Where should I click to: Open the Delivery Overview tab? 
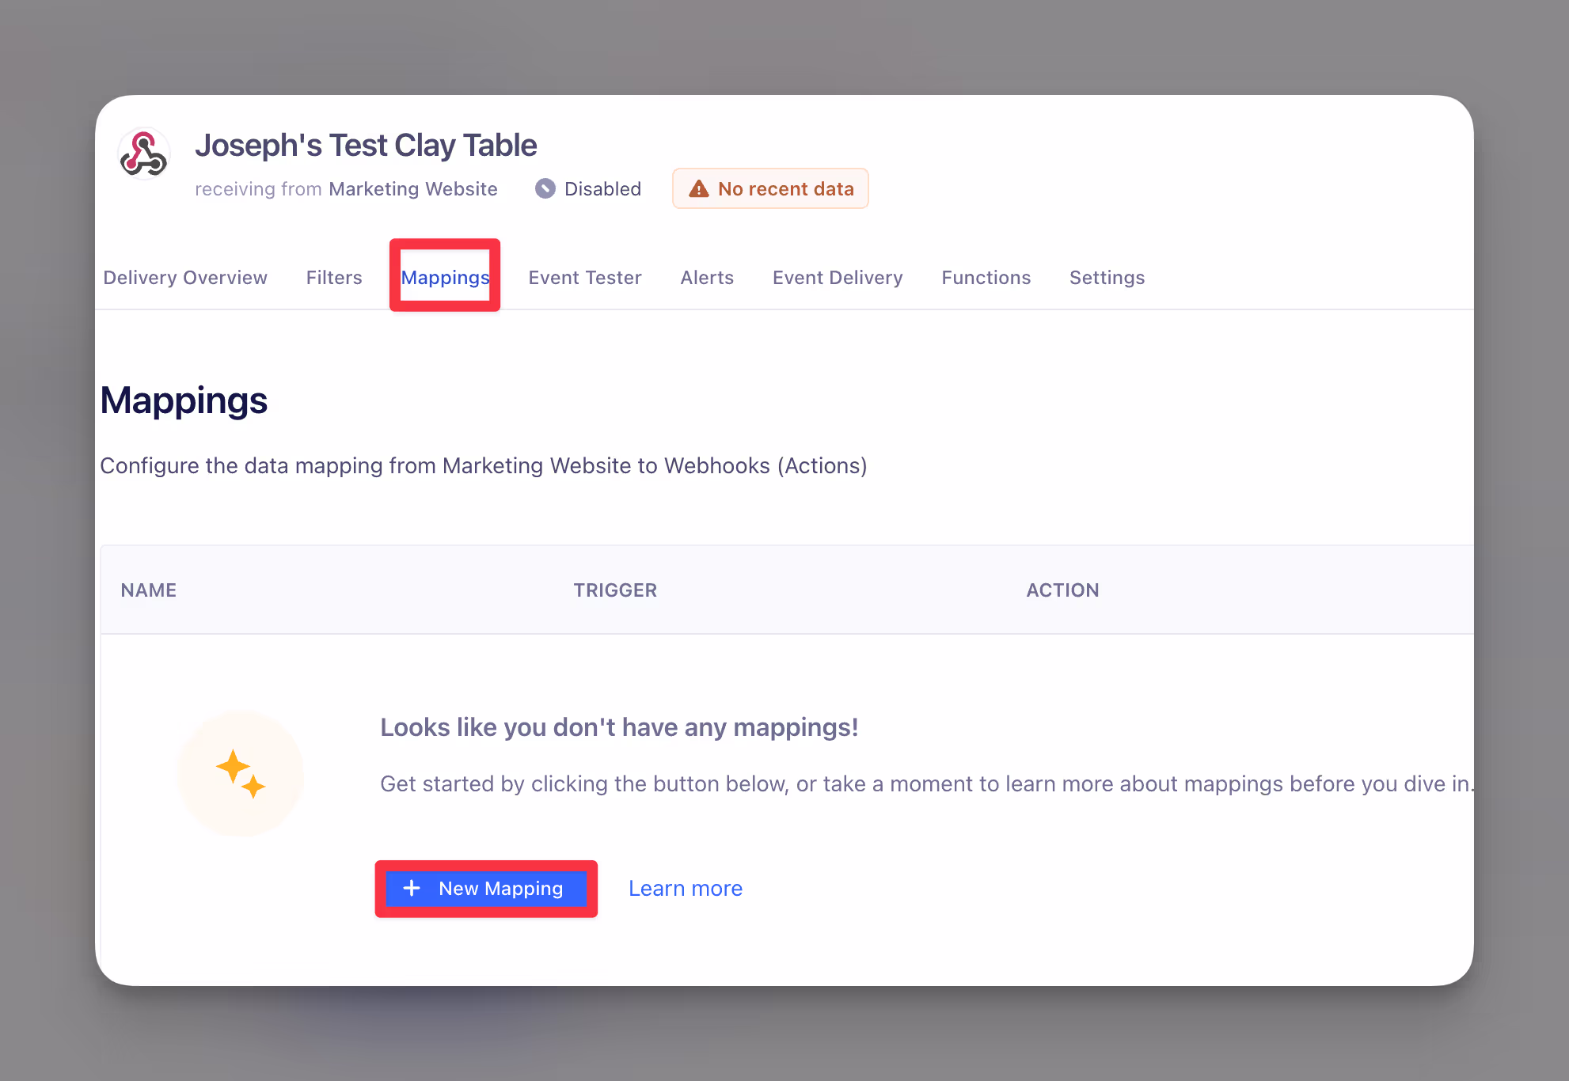point(185,278)
